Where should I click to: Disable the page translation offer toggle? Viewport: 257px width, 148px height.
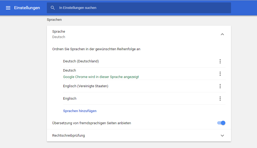[221, 123]
